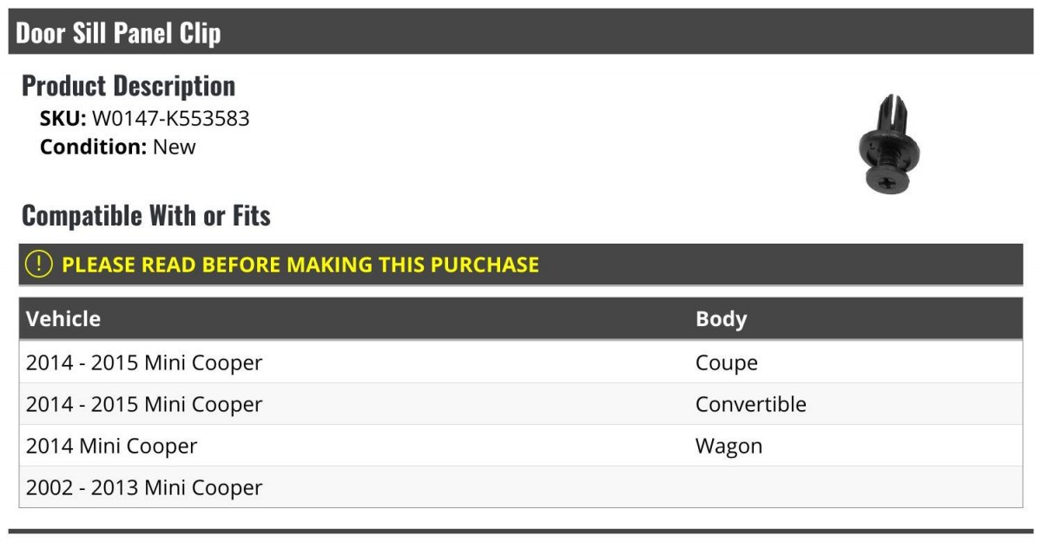Click the Condition label

93,147
